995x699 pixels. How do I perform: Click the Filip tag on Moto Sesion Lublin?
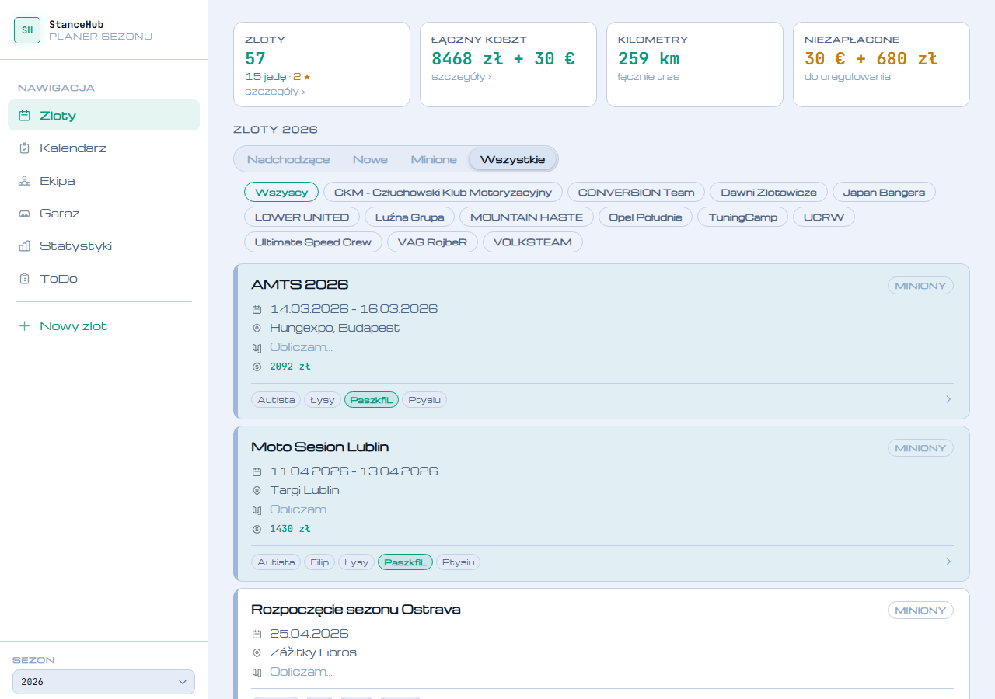click(319, 562)
